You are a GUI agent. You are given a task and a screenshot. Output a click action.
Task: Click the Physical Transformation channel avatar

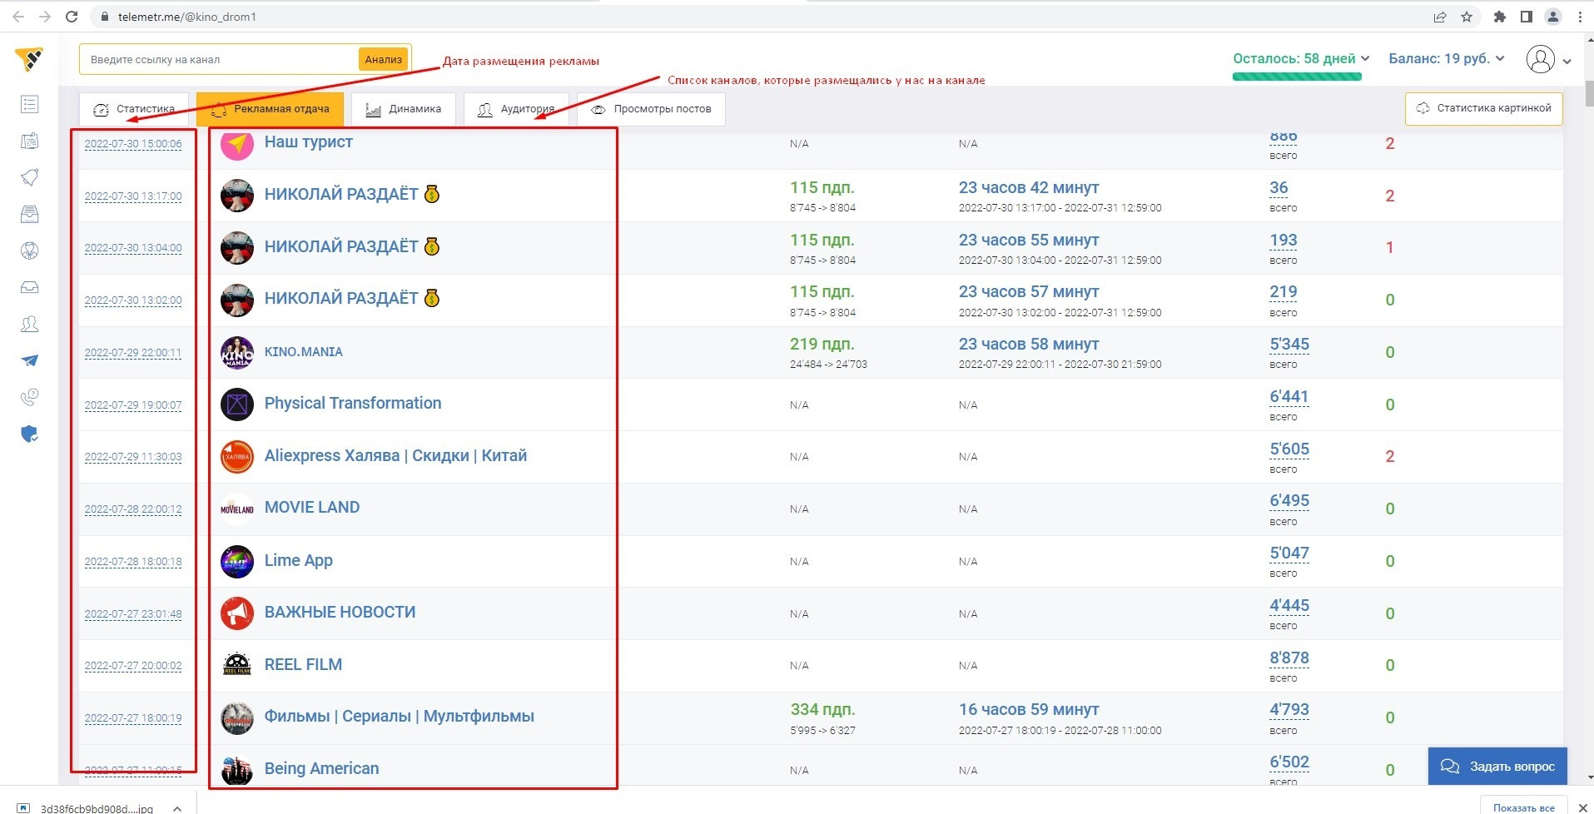coord(237,405)
